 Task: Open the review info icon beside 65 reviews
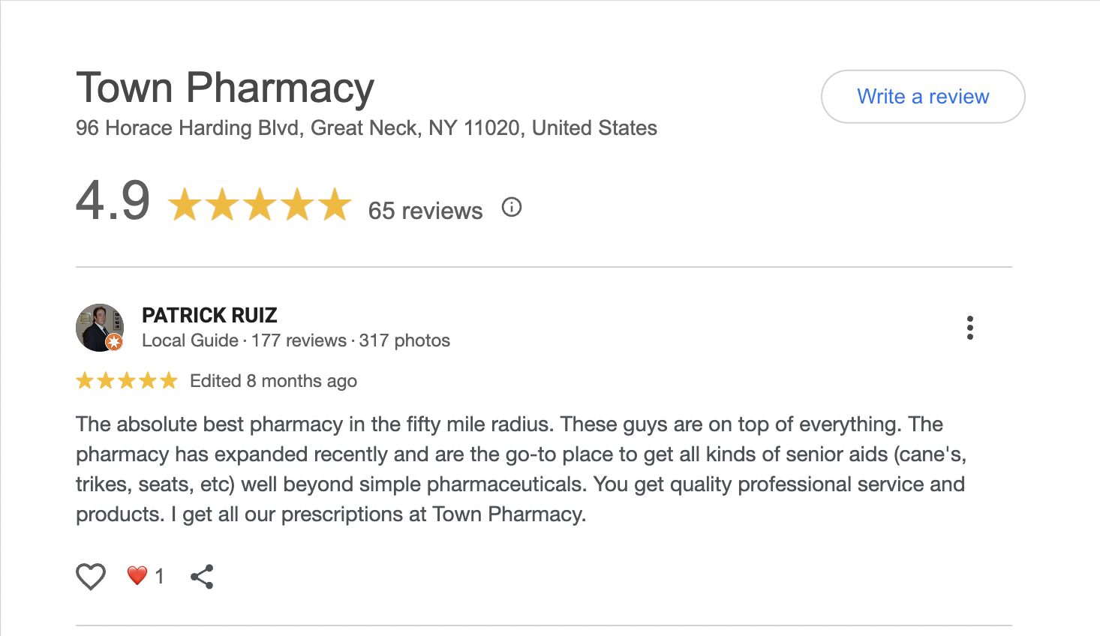512,207
